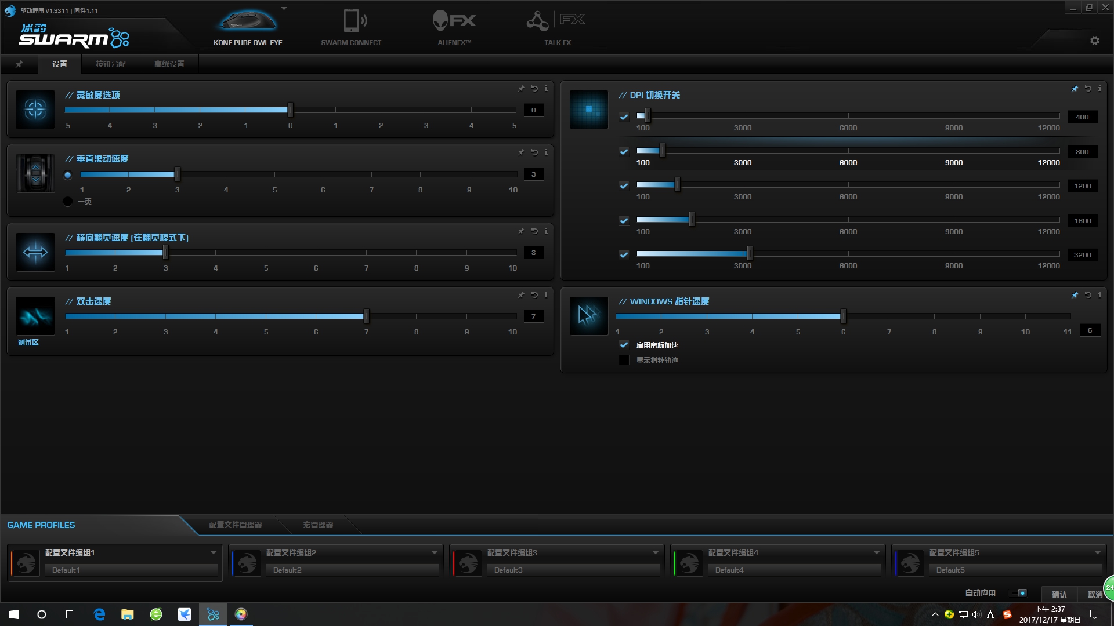
Task: Enable the pointer trail checkbox
Action: click(x=624, y=360)
